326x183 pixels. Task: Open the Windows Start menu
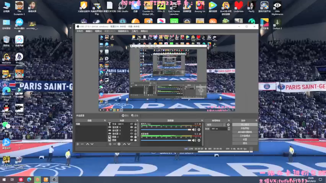click(x=4, y=180)
